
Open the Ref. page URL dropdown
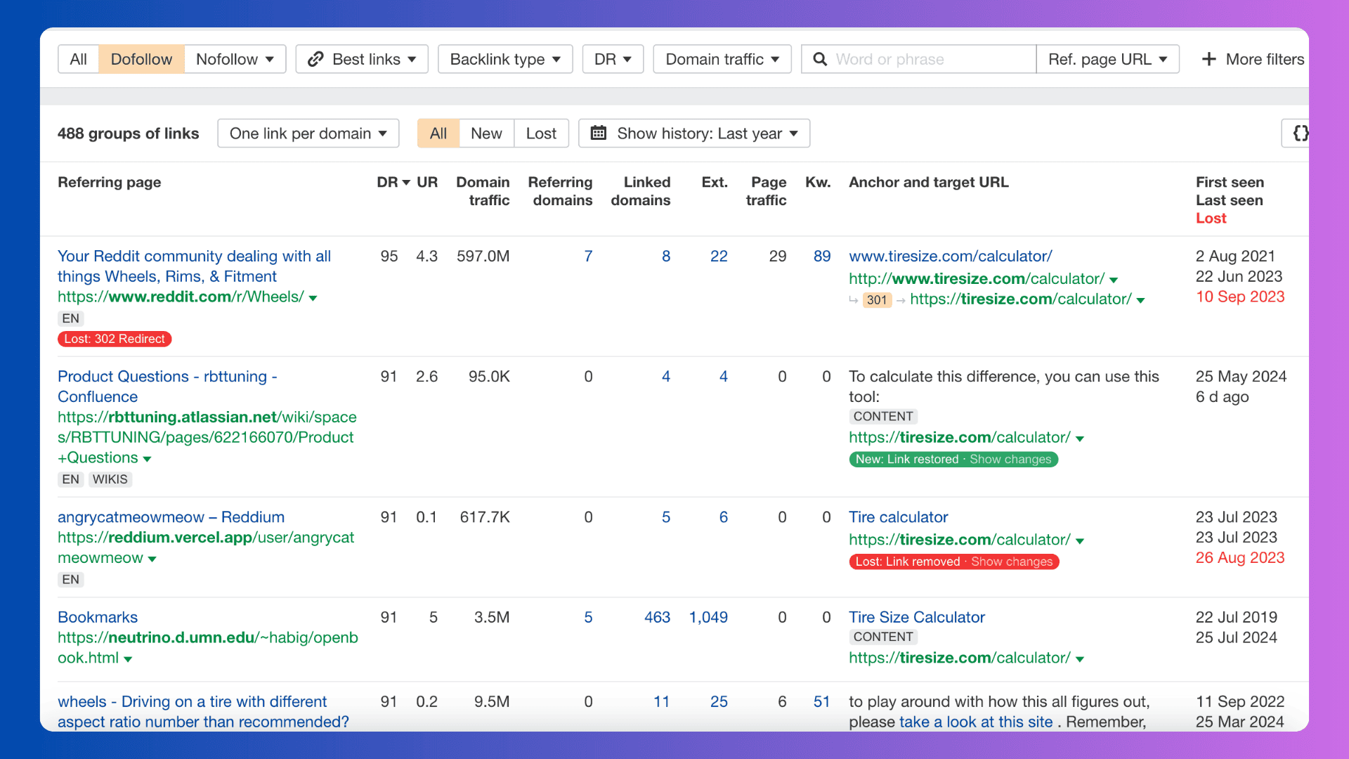point(1107,59)
